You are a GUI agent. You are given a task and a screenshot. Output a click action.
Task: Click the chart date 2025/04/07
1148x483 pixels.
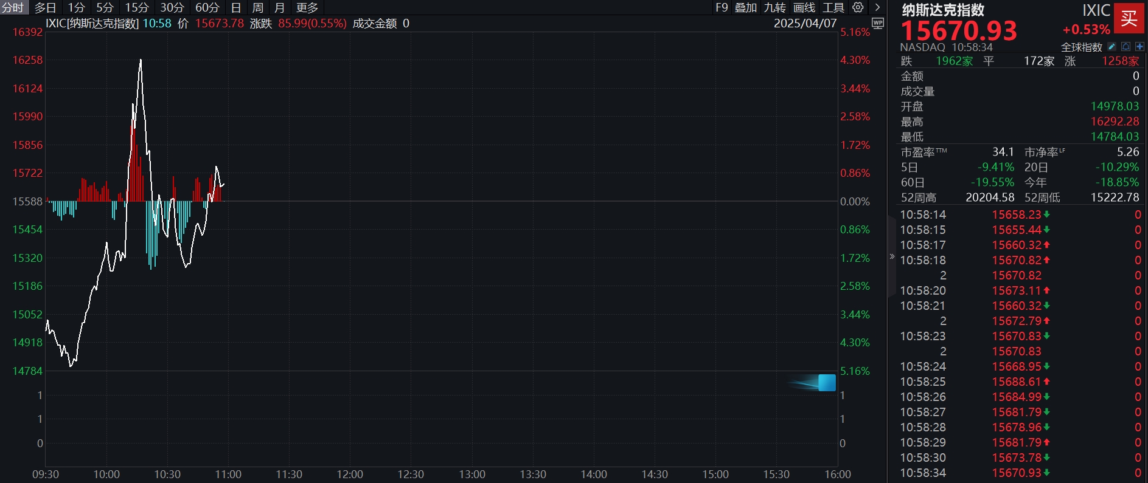click(805, 23)
